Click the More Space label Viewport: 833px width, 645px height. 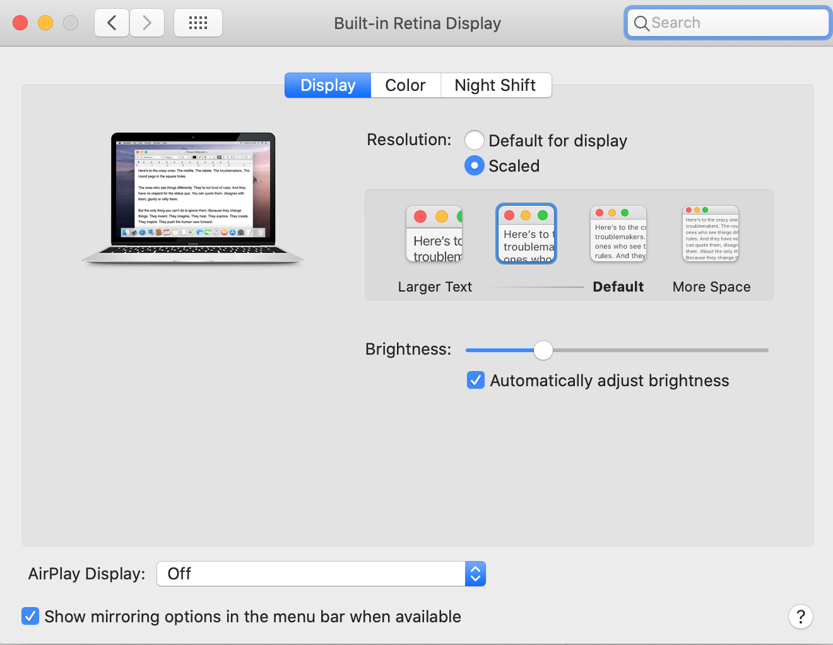click(712, 287)
